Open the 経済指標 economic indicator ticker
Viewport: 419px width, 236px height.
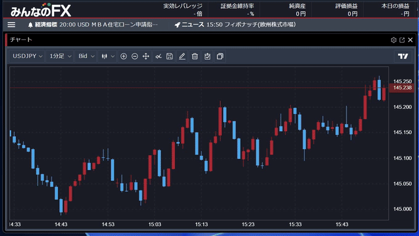92,25
